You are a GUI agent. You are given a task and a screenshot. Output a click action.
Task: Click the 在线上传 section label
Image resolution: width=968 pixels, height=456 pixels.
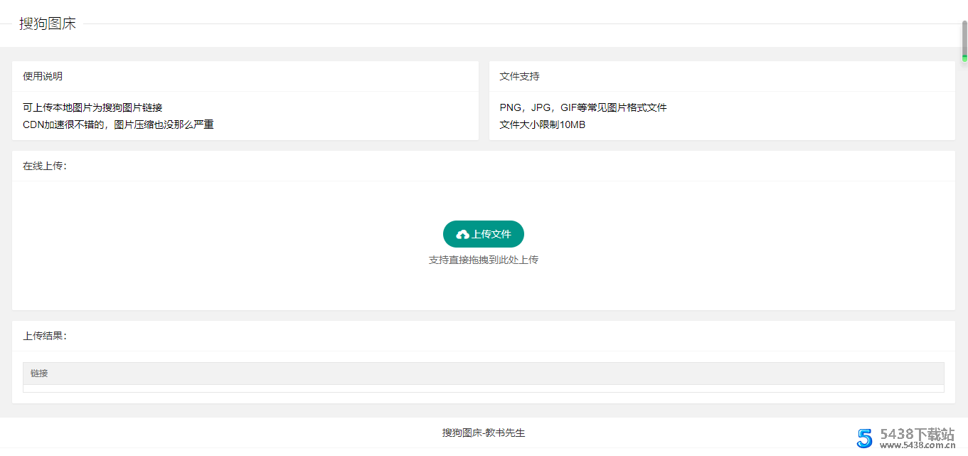coord(44,166)
